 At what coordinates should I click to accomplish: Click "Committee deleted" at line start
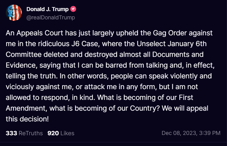click(x=37, y=54)
